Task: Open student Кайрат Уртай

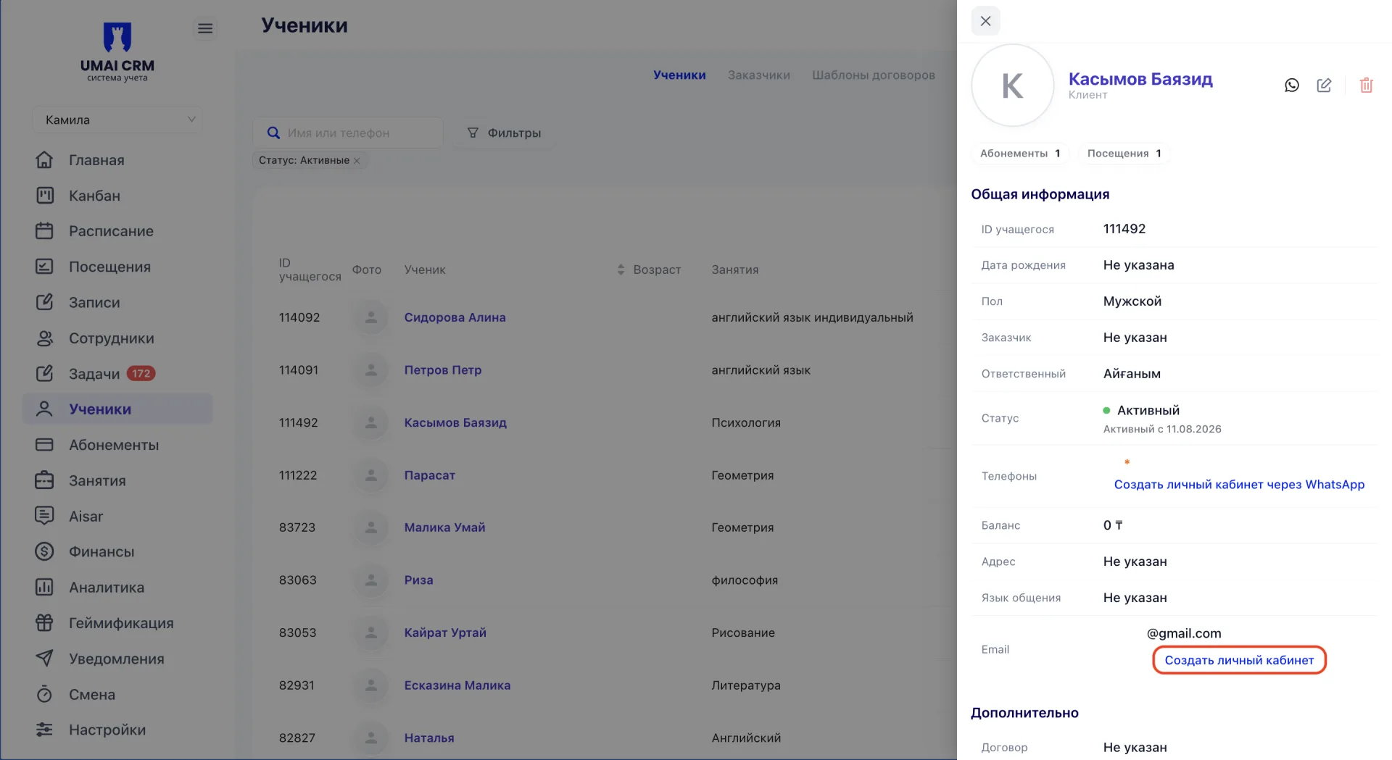Action: pos(445,632)
